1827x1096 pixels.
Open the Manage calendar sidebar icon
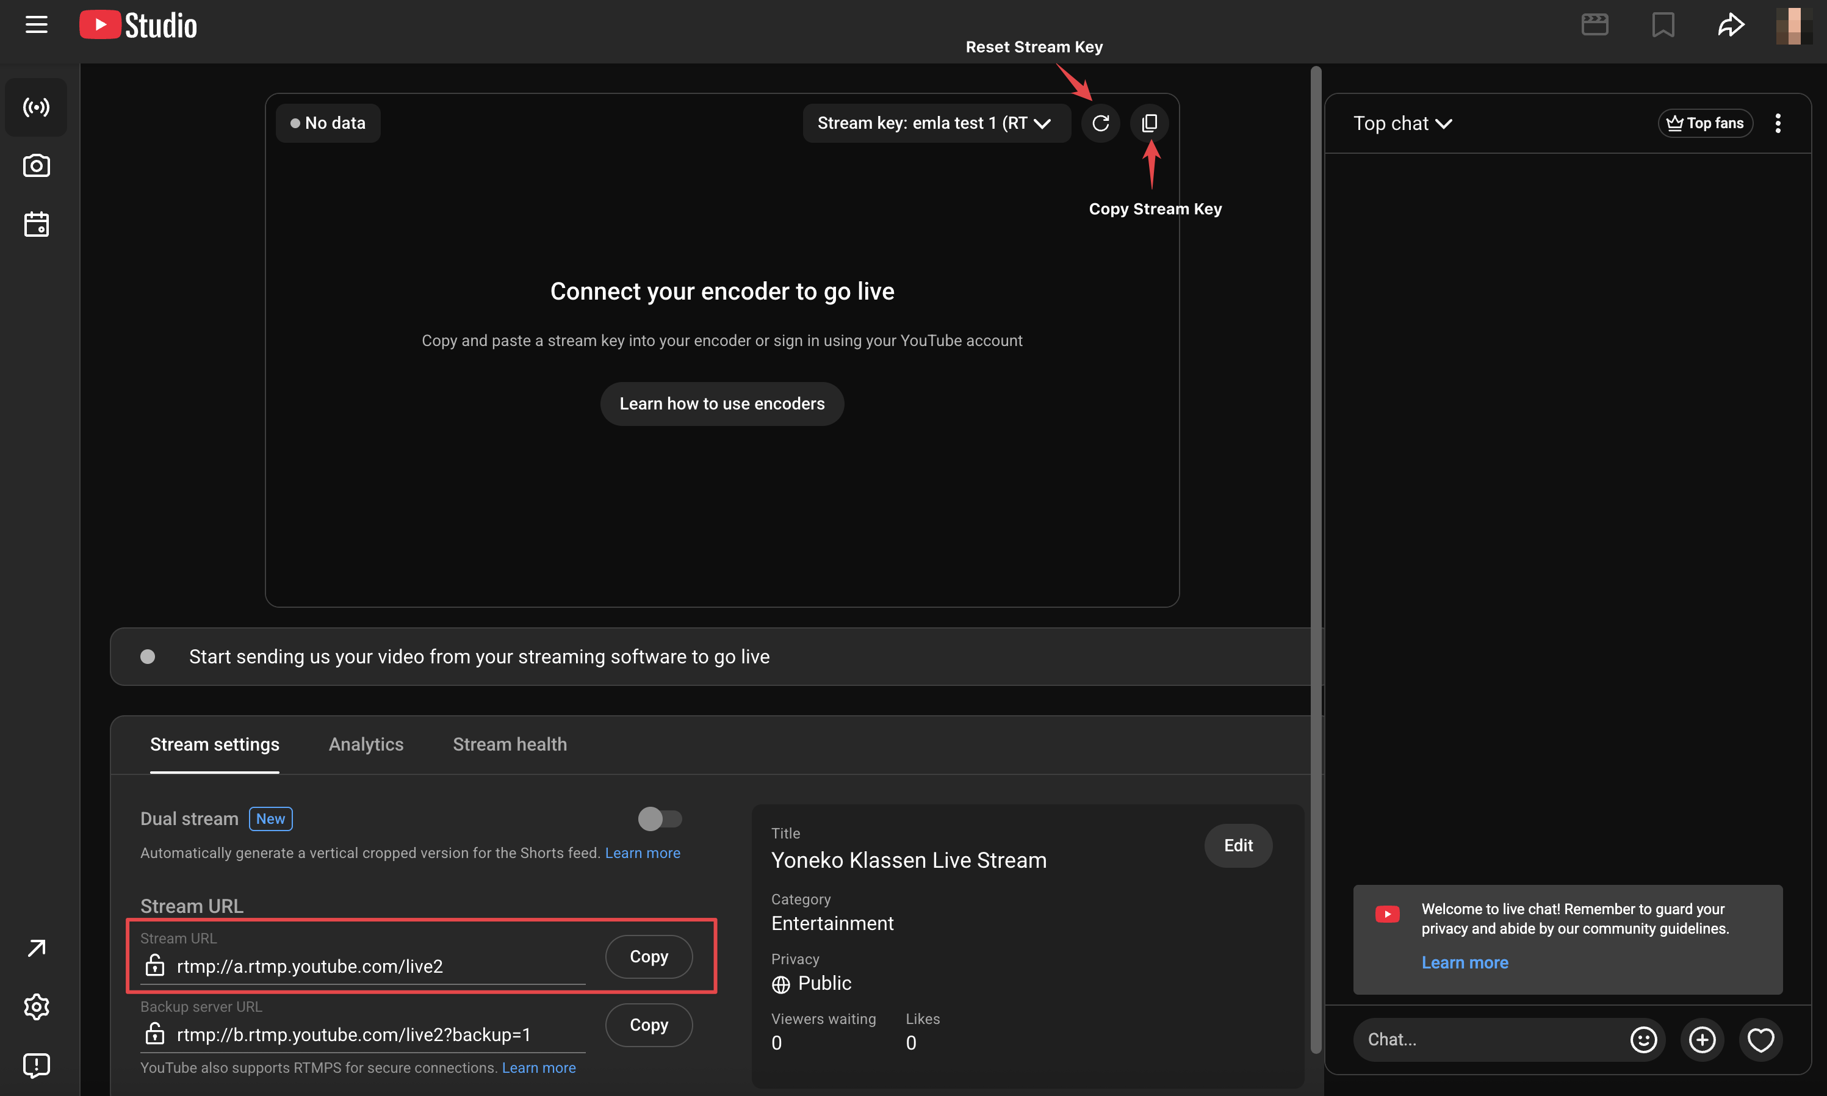pyautogui.click(x=36, y=224)
